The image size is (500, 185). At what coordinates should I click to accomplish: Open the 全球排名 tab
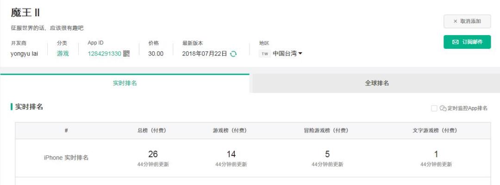(377, 84)
